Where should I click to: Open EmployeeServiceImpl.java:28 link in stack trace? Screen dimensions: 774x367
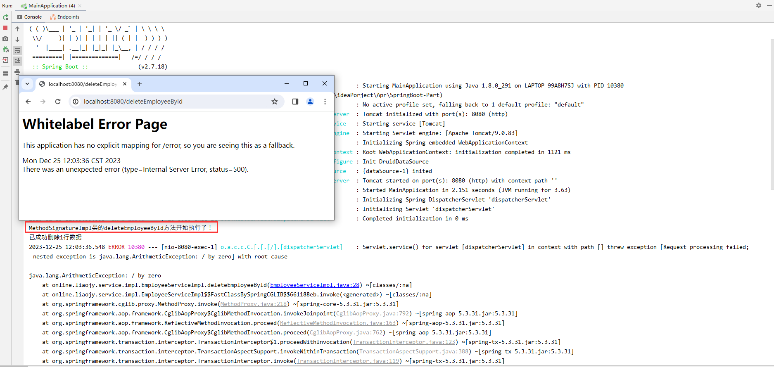(314, 285)
